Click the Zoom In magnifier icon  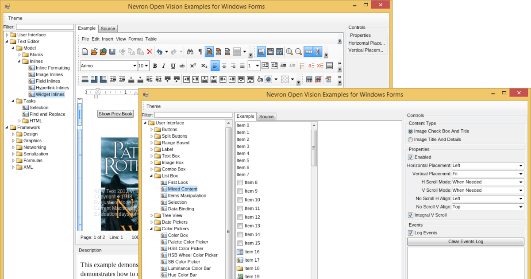pyautogui.click(x=289, y=52)
